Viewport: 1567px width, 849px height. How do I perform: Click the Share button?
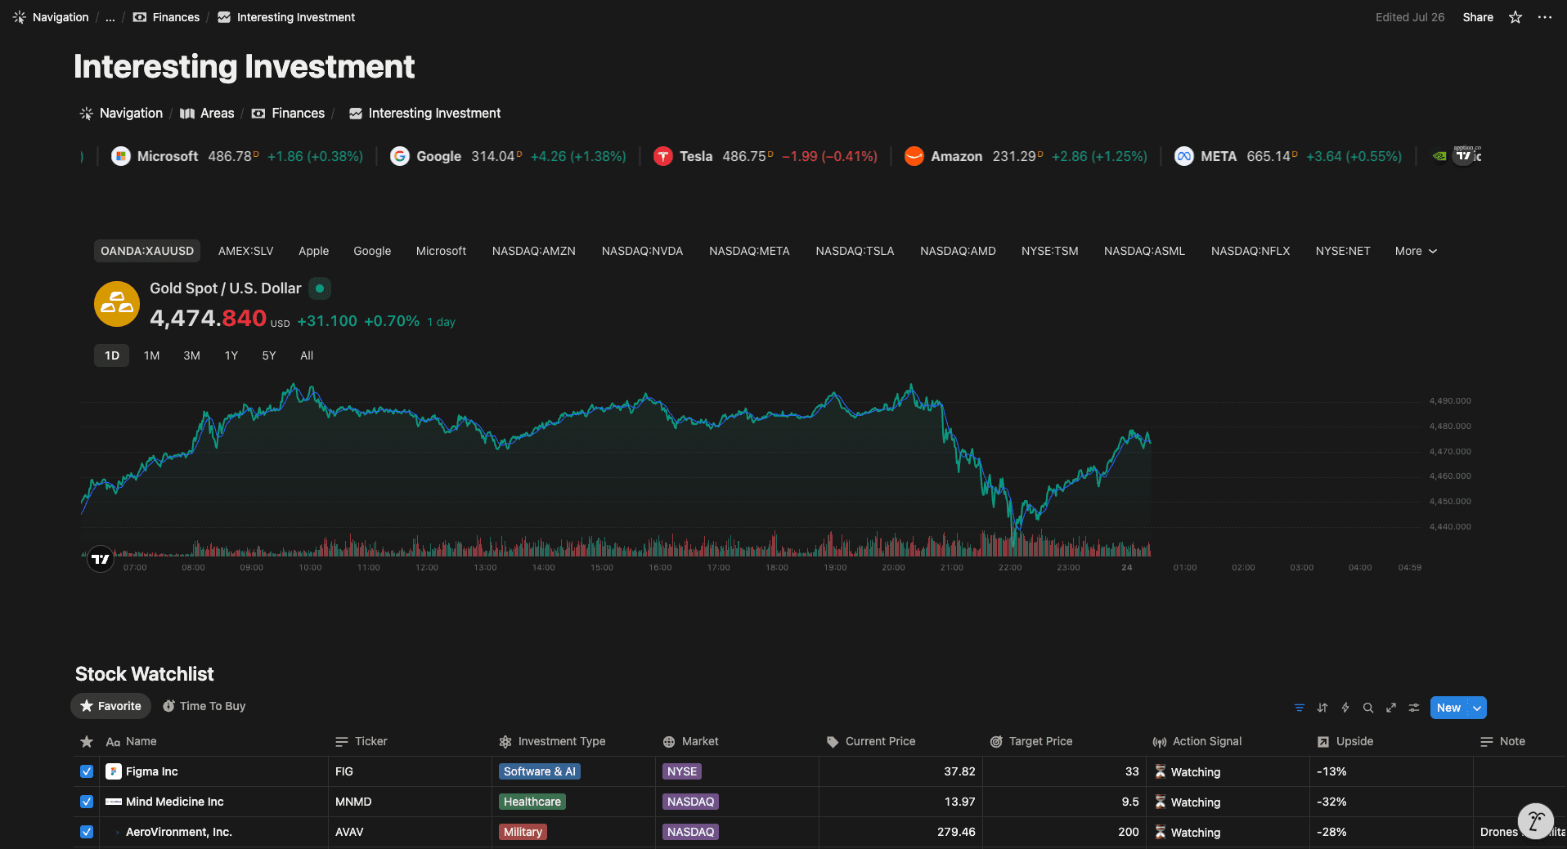(x=1478, y=17)
